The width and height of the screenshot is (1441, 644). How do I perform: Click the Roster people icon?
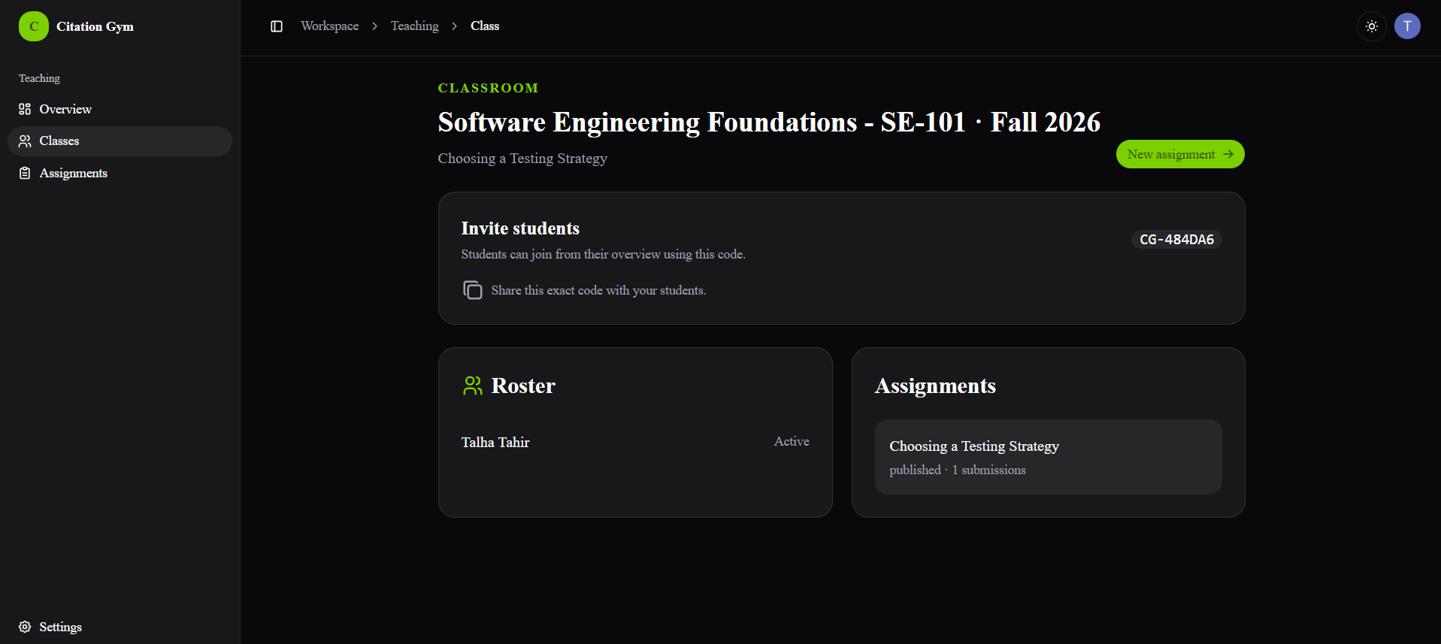point(472,385)
